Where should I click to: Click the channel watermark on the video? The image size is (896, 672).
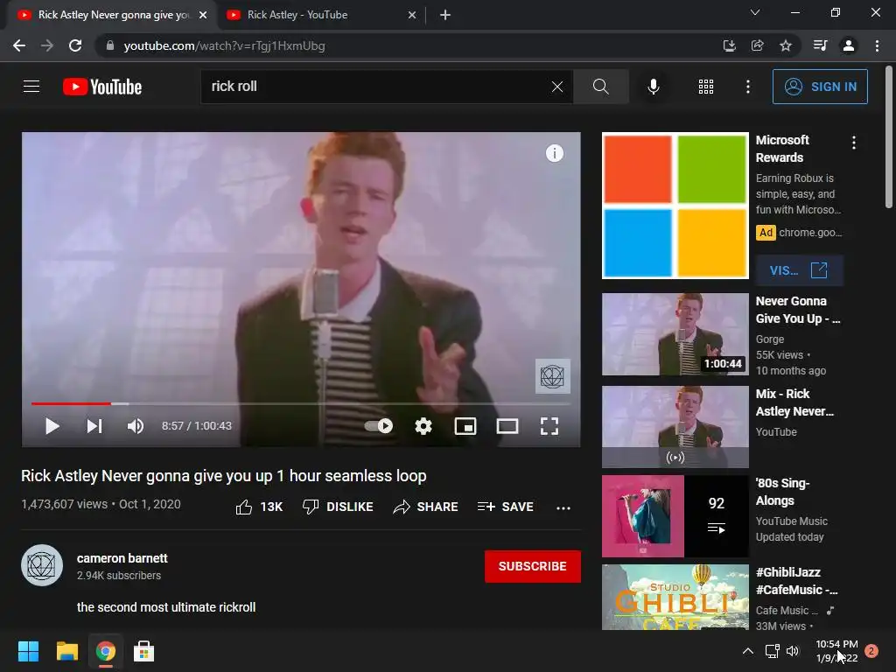pos(553,376)
